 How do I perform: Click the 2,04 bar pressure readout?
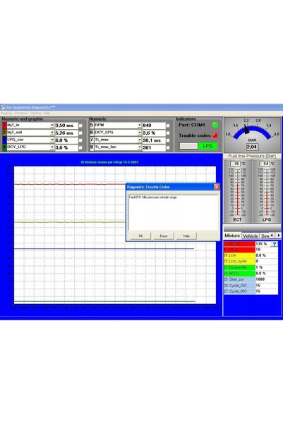pos(252,147)
